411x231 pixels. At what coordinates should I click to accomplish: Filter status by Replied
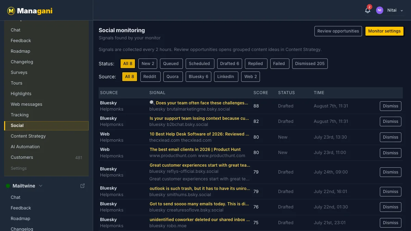[256, 64]
